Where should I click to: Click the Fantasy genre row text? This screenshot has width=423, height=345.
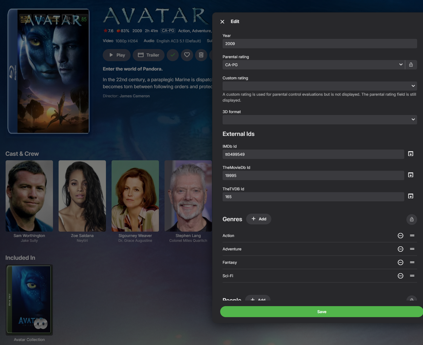click(230, 262)
